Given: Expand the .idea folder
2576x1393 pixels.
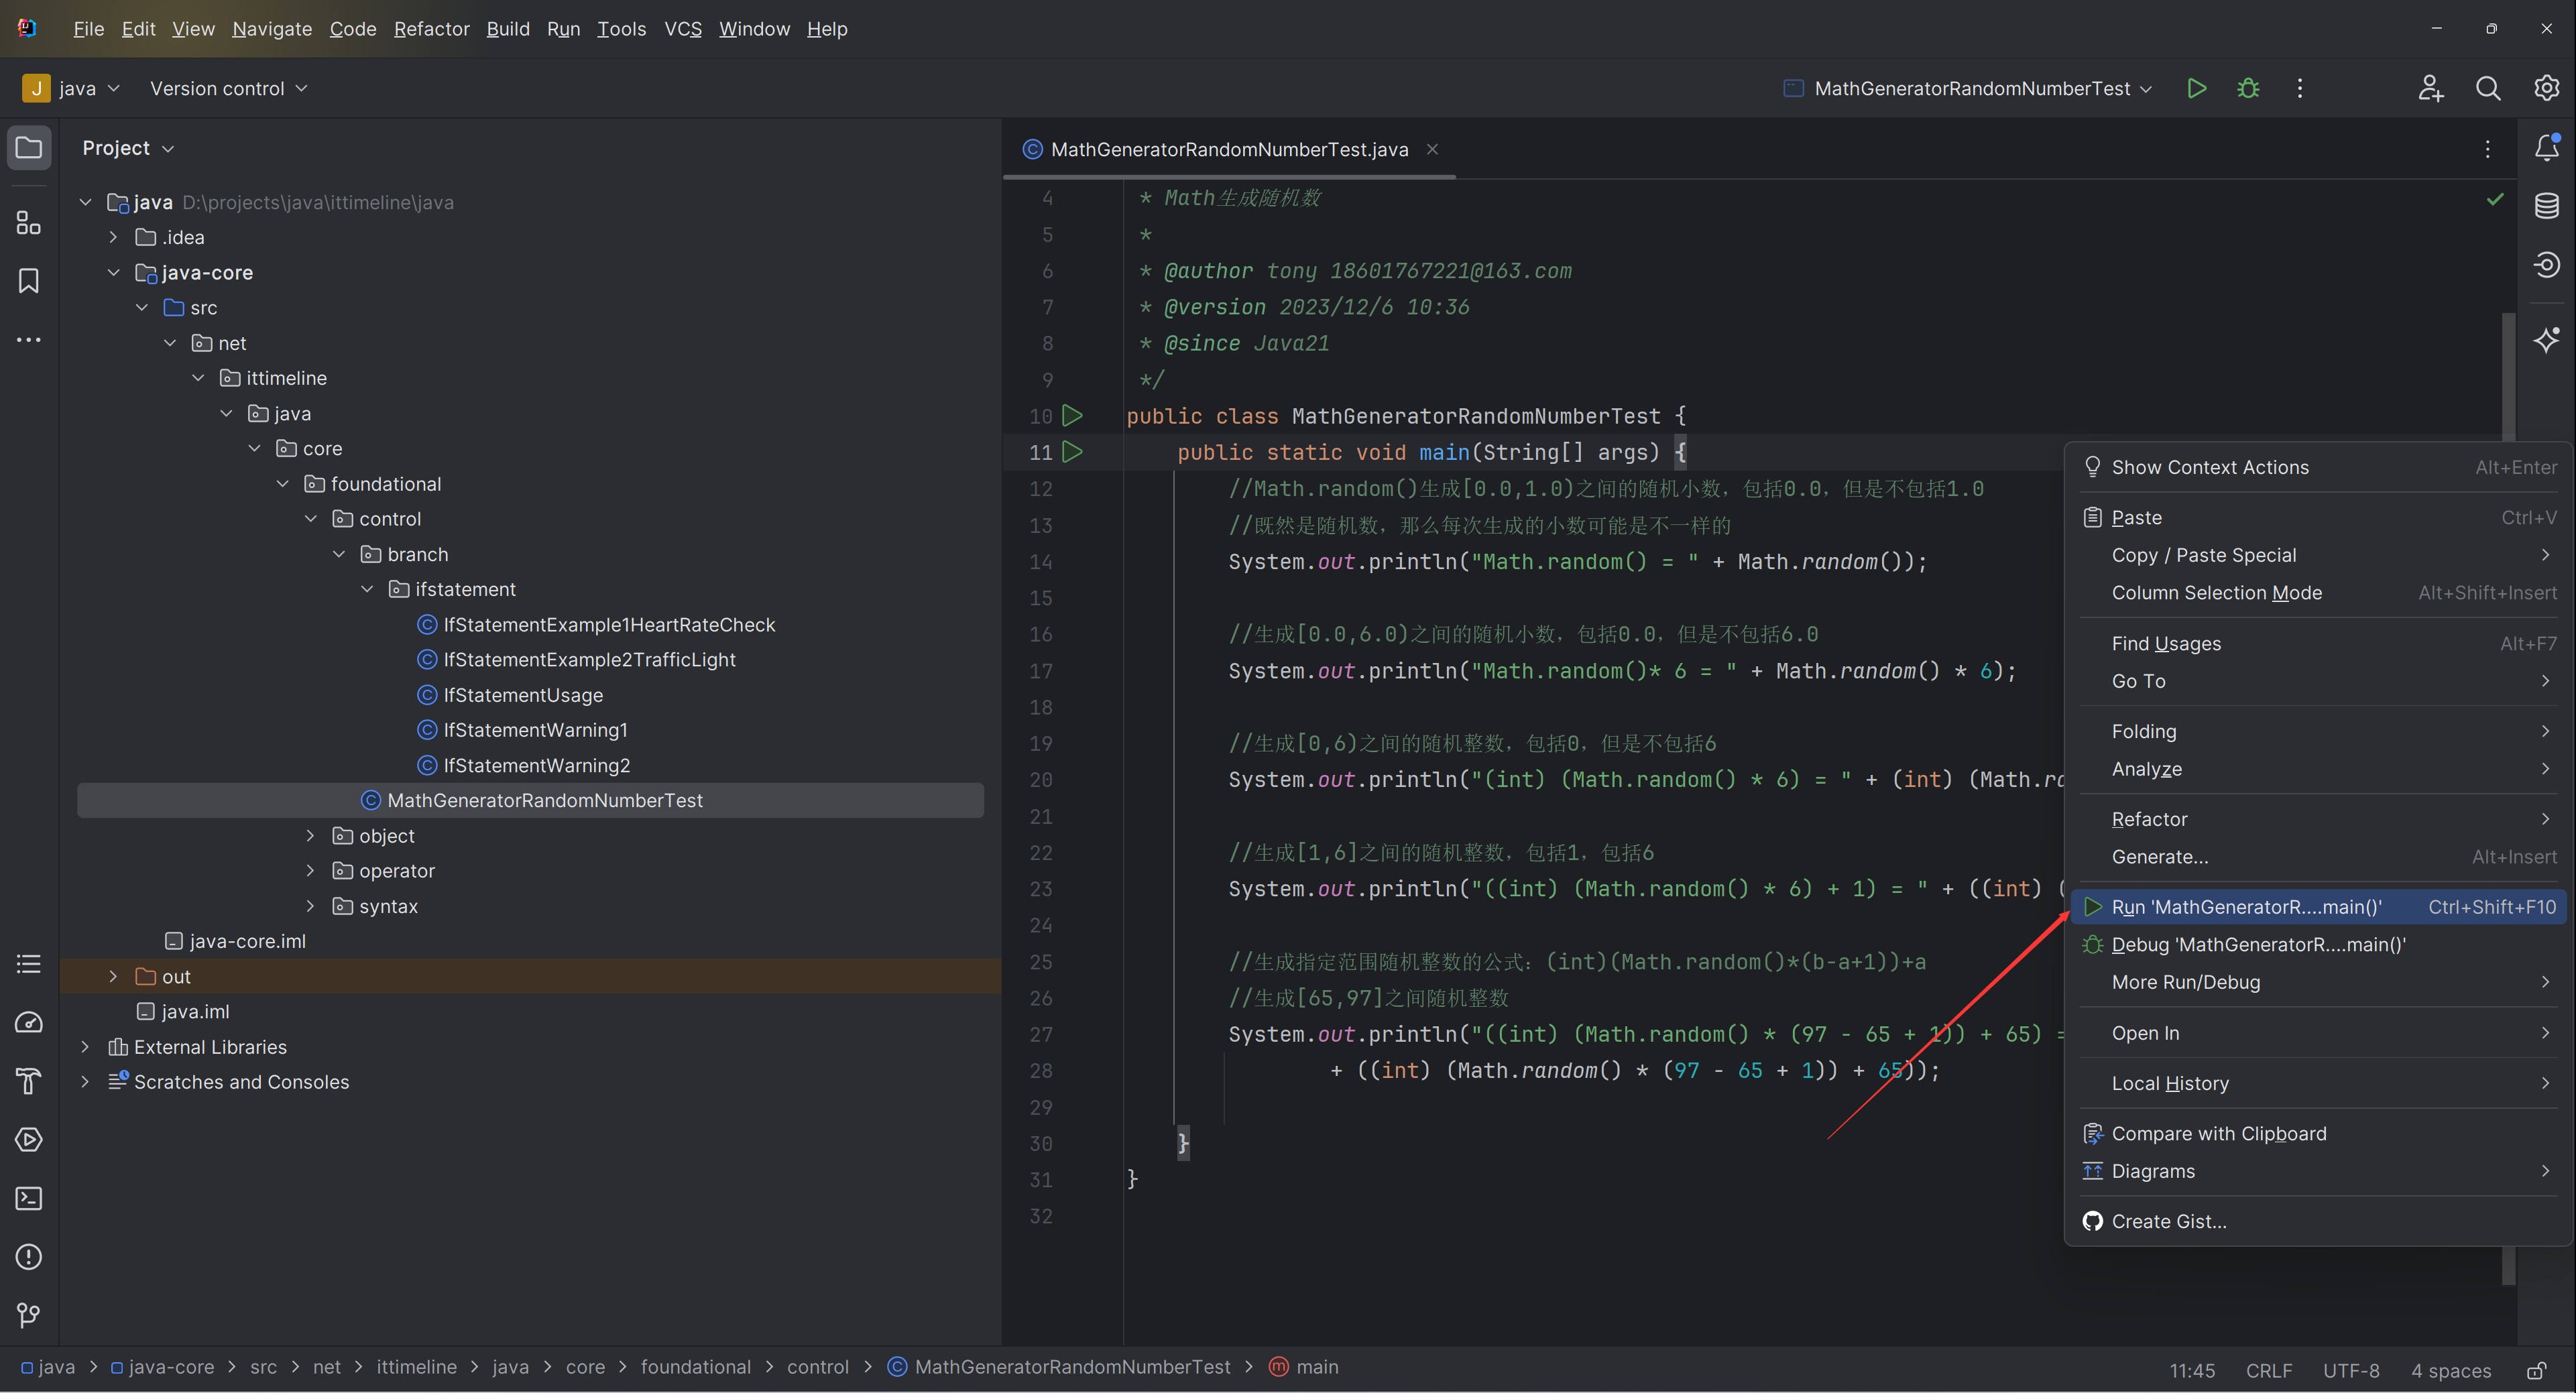Looking at the screenshot, I should 113,237.
